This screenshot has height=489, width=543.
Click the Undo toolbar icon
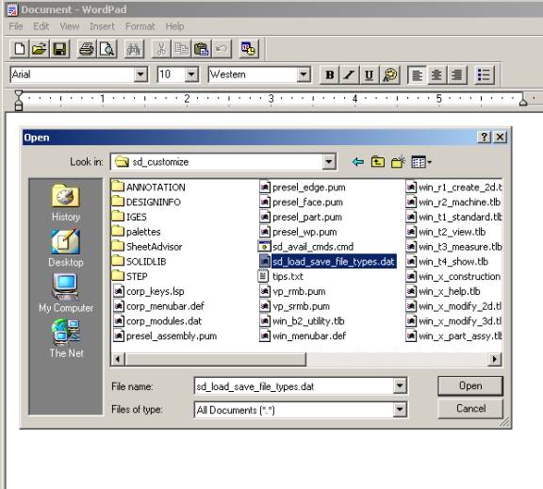tap(222, 49)
